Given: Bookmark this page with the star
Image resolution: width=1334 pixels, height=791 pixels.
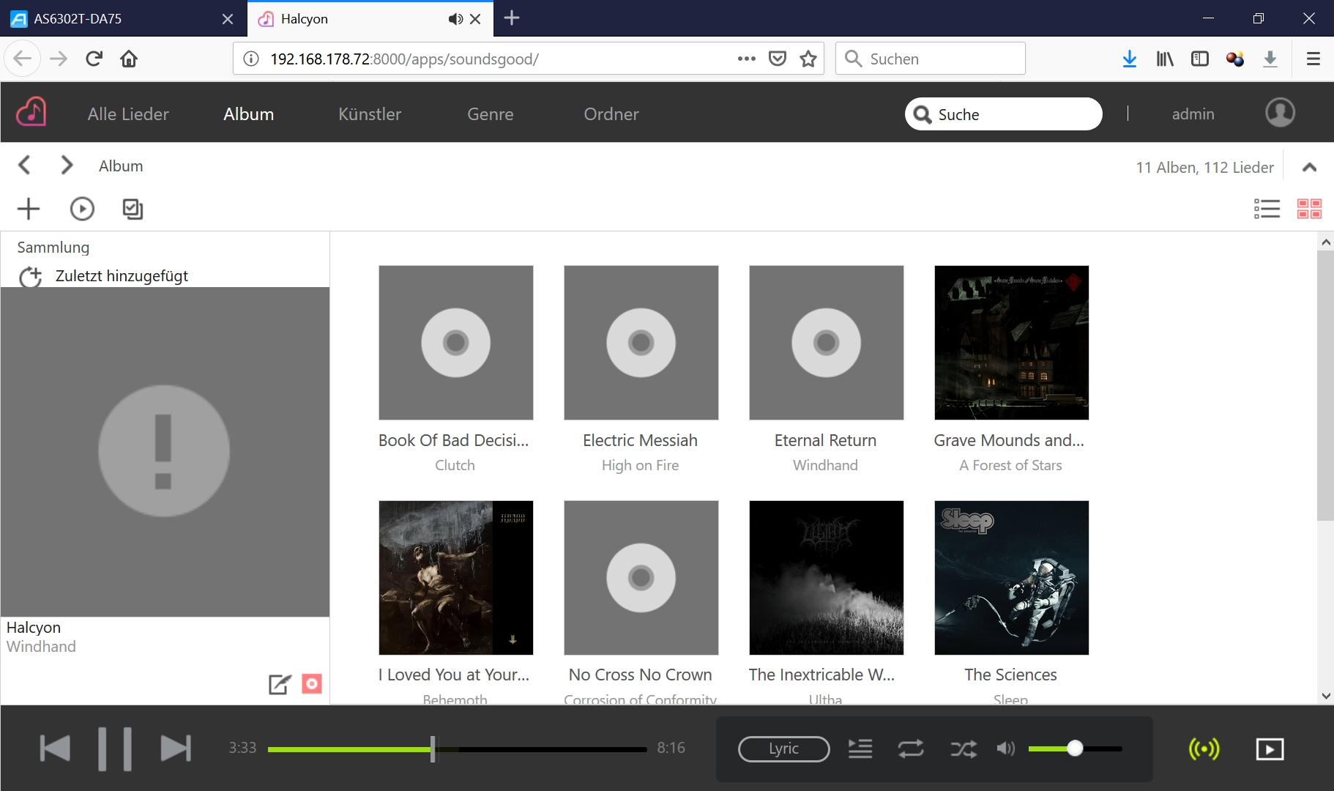Looking at the screenshot, I should 808,59.
